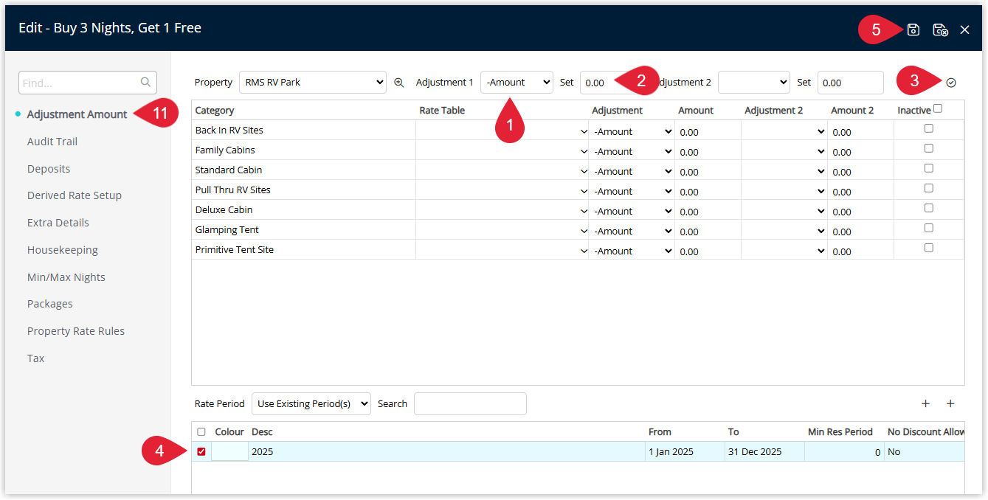This screenshot has height=500, width=988.
Task: Tick Inactive for Glamping Tent
Action: (929, 228)
